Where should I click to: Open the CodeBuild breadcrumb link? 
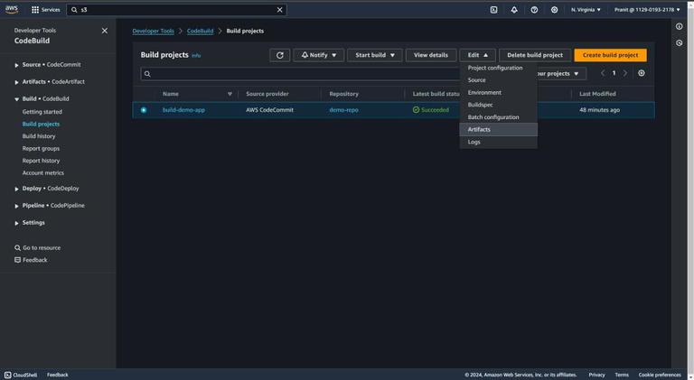[200, 31]
